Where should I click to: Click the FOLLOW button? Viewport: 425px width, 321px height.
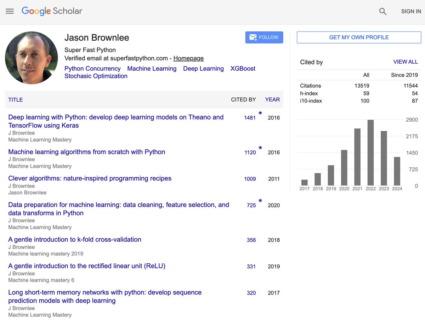click(264, 37)
